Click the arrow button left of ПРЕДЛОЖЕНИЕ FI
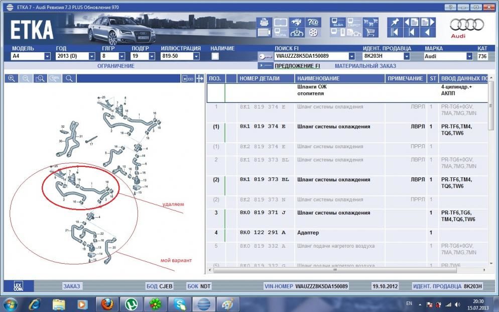This screenshot has width=499, height=312. click(x=266, y=66)
